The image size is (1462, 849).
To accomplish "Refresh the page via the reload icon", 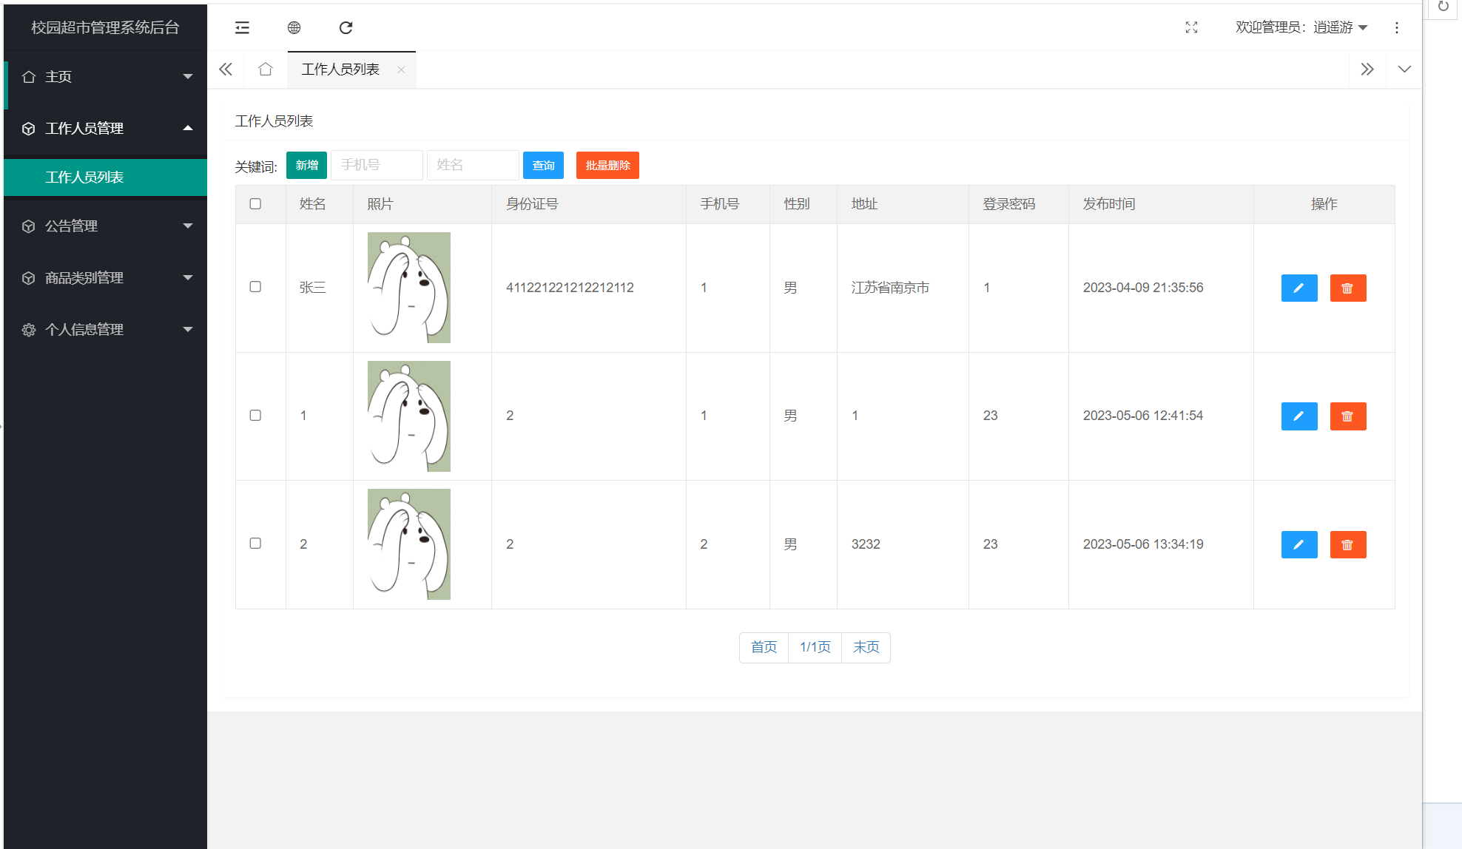I will click(x=345, y=27).
